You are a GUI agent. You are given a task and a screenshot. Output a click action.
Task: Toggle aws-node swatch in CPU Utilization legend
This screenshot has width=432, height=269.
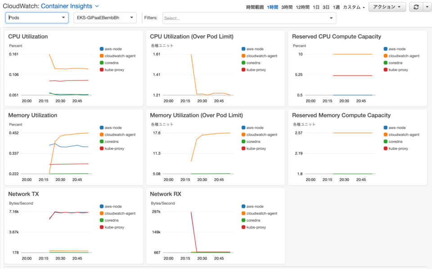[x=102, y=49]
